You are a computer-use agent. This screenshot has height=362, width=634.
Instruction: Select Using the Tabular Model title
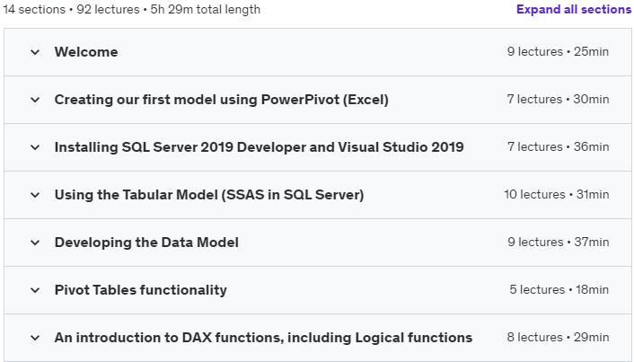[x=209, y=195]
